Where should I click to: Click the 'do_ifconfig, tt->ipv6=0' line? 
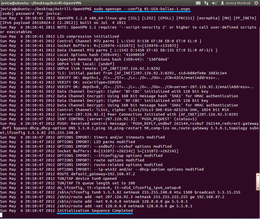[90, 188]
